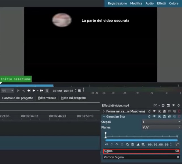The image size is (182, 164).
Task: Move the Maschera effect down
Action: 174,111
